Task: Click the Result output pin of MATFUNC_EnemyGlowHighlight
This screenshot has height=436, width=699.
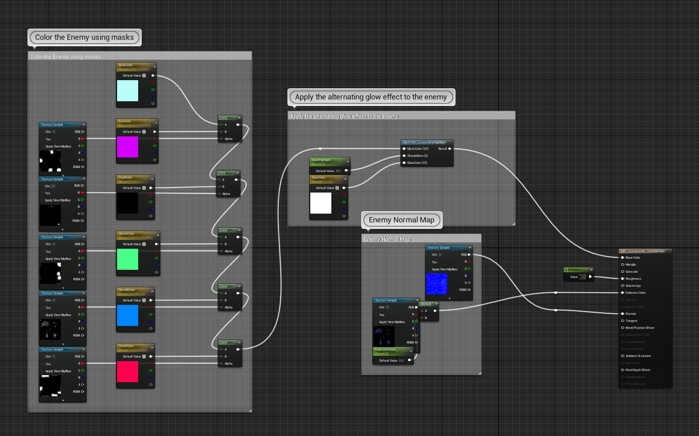Action: [450, 149]
